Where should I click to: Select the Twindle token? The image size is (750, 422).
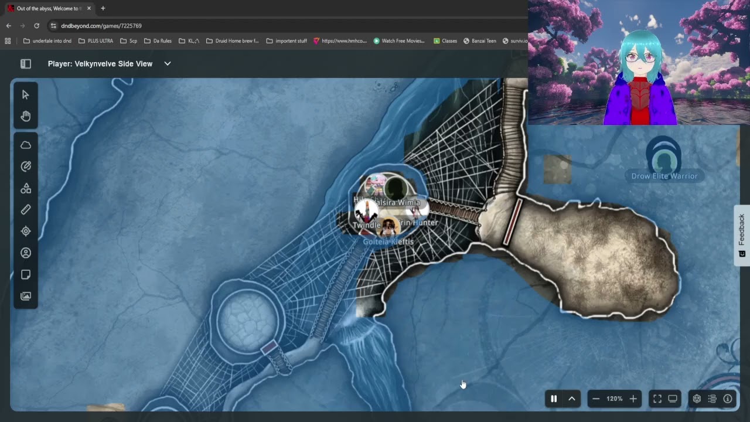pos(366,212)
